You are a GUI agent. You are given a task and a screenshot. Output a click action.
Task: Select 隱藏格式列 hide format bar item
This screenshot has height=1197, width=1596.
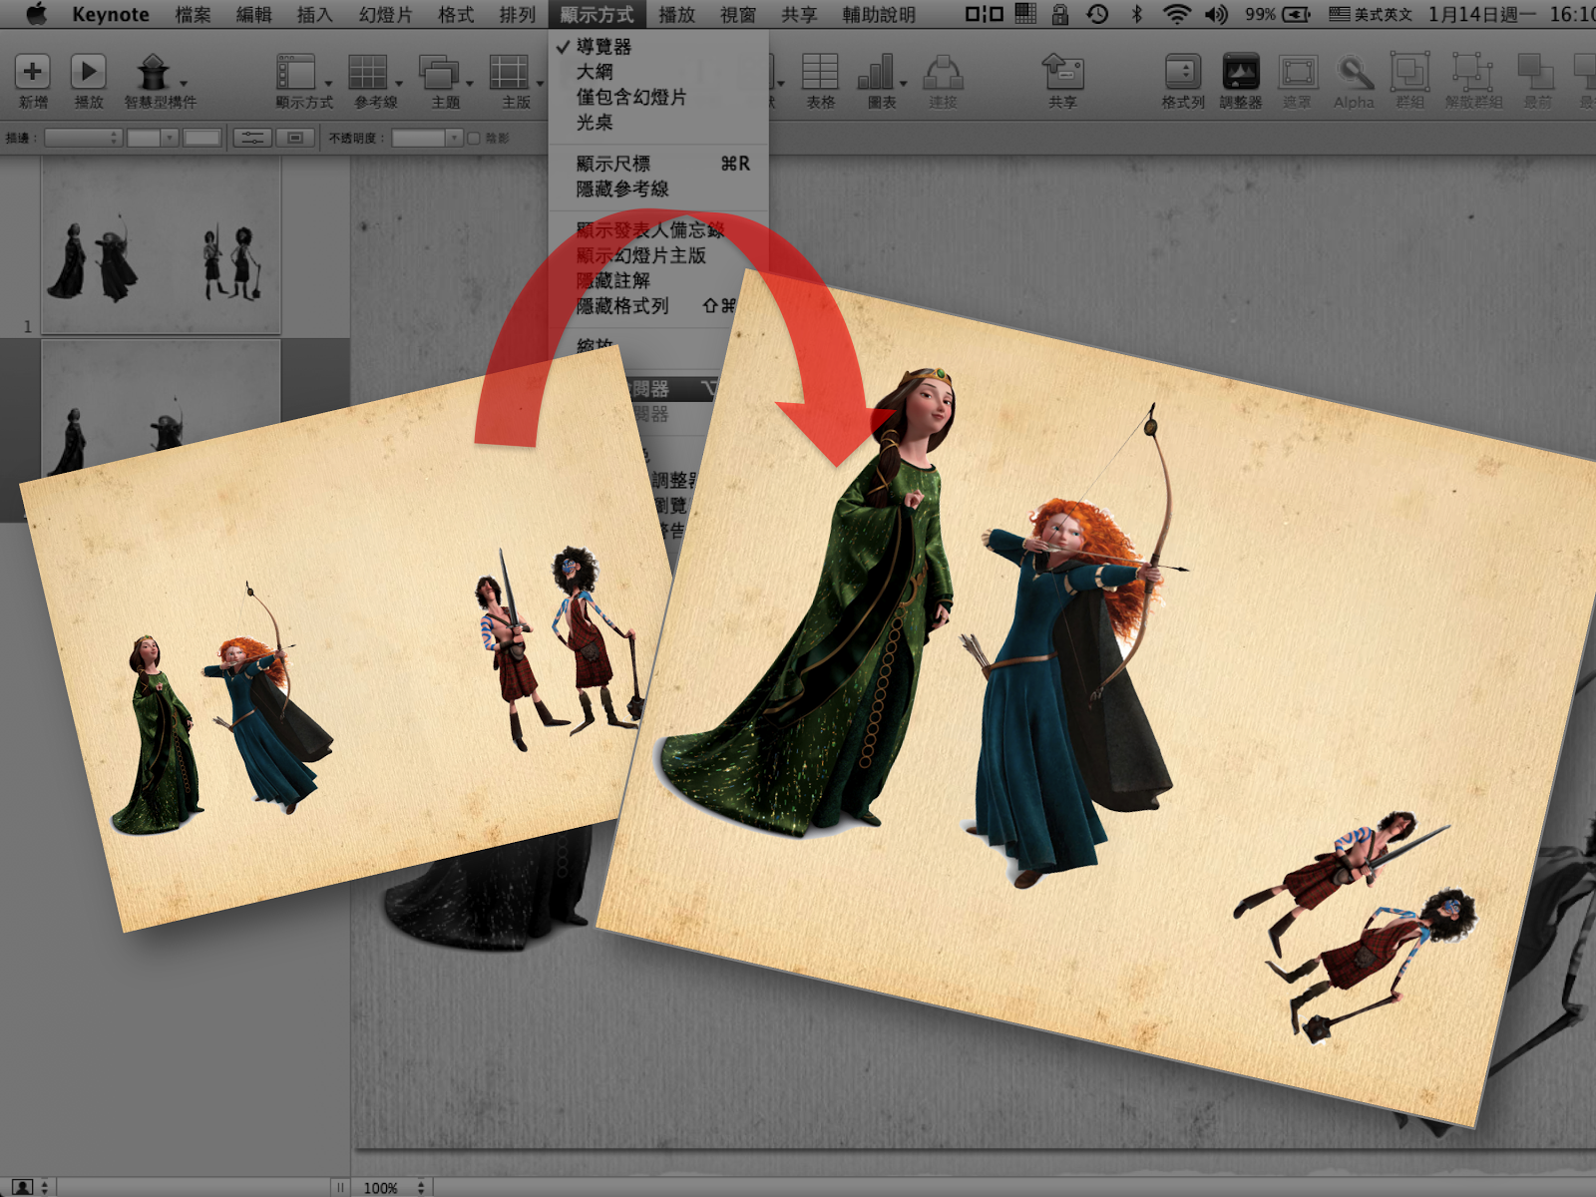pyautogui.click(x=658, y=306)
